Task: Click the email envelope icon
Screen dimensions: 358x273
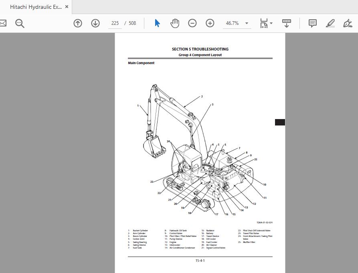Action: pos(3,23)
